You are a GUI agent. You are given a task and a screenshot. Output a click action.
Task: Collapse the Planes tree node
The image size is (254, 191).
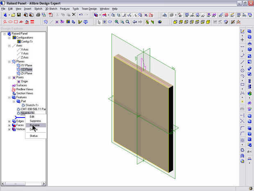pos(9,62)
